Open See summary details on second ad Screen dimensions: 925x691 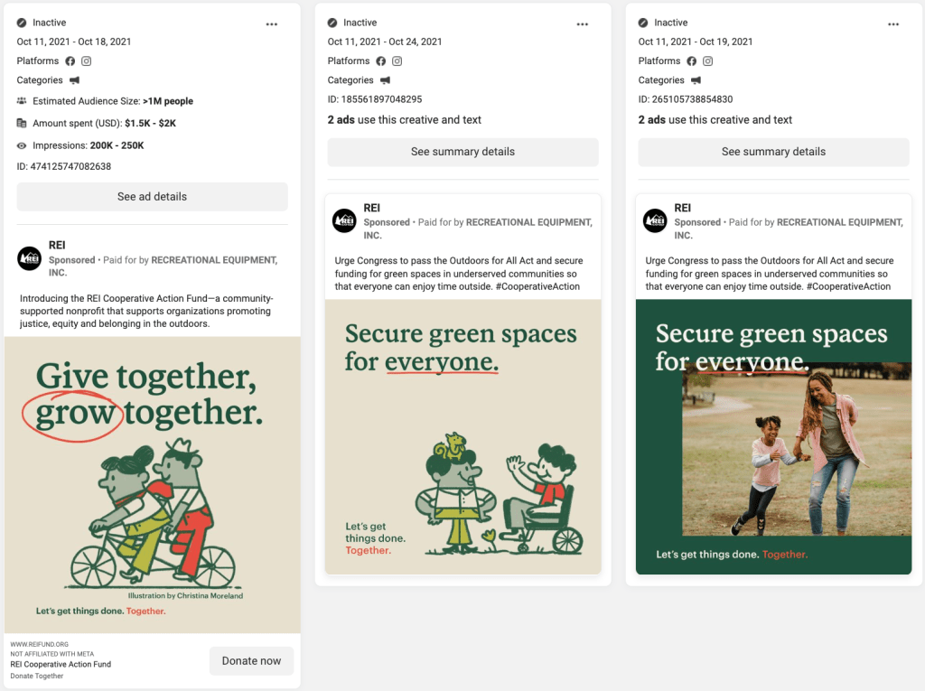coord(463,152)
